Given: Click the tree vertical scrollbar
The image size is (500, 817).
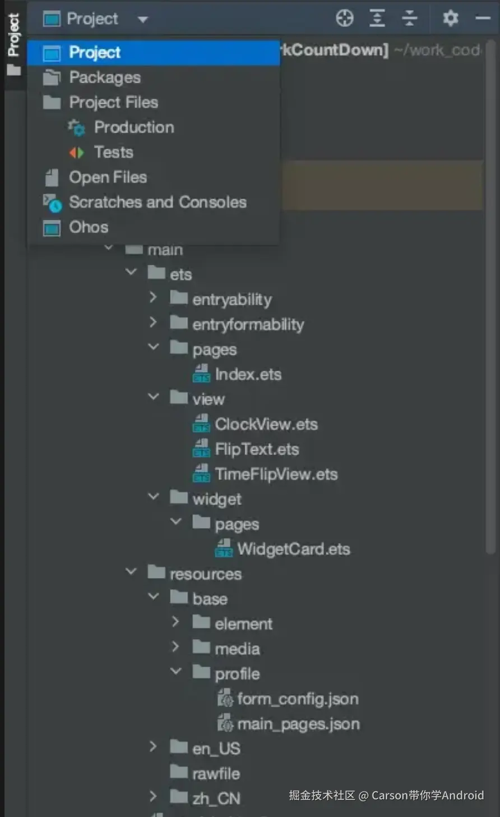Looking at the screenshot, I should [x=491, y=337].
